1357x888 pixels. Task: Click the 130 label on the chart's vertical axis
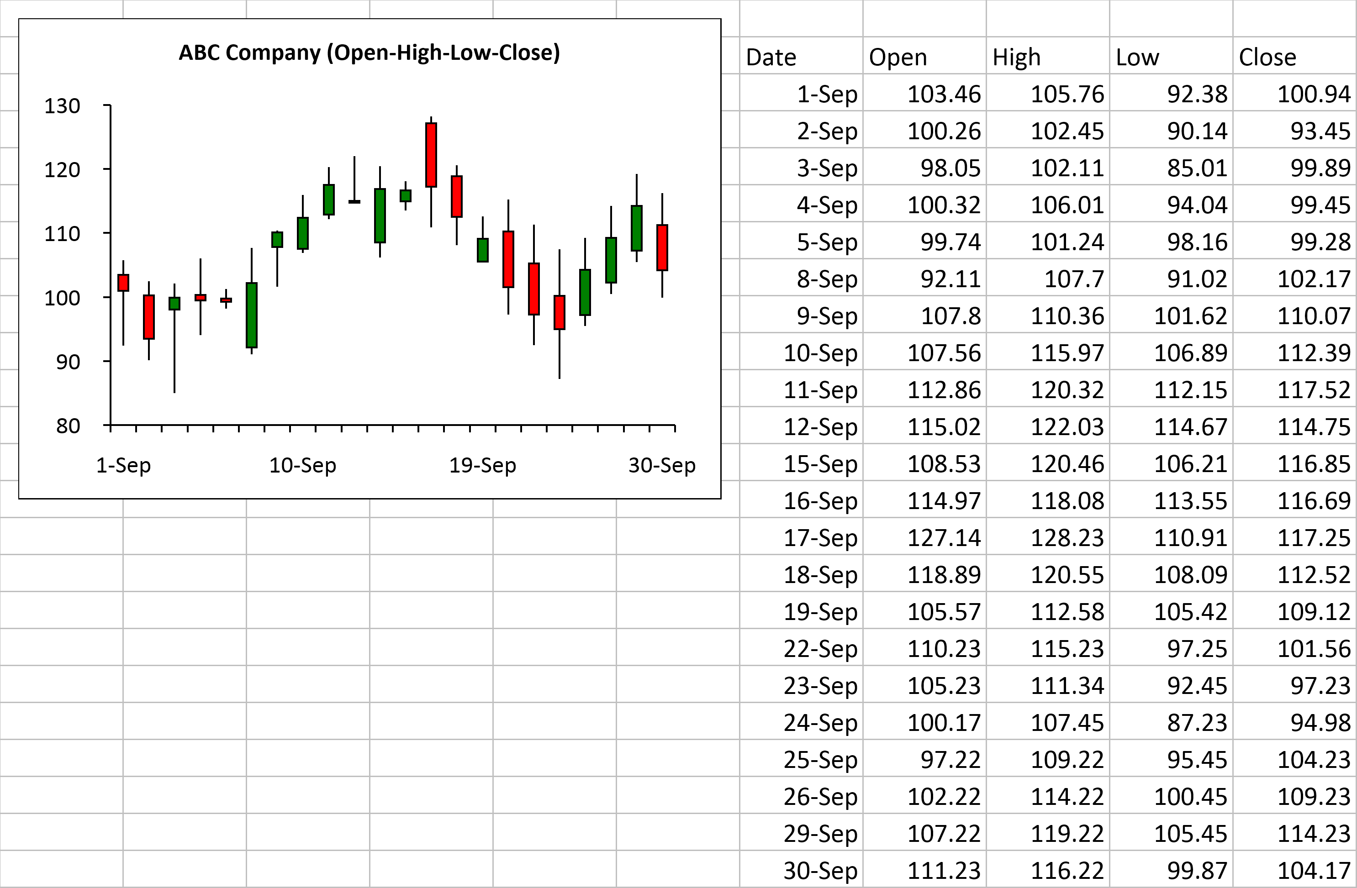click(62, 106)
